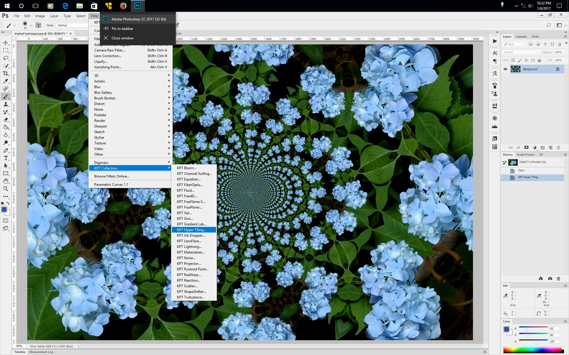
Task: Select the Crop tool
Action: pyautogui.click(x=6, y=73)
